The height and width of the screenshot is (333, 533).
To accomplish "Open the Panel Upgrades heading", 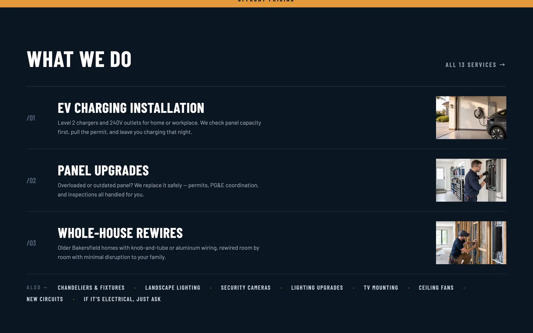I will 103,171.
